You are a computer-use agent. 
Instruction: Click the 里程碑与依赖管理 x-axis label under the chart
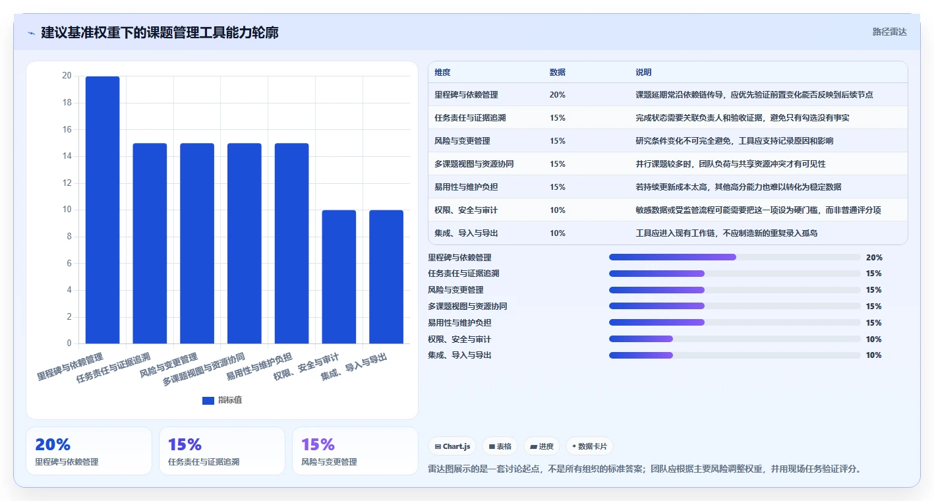click(70, 367)
